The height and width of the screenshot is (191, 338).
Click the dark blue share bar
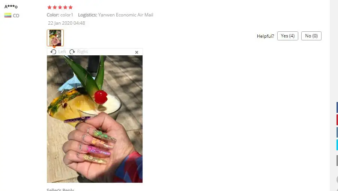pos(337,107)
